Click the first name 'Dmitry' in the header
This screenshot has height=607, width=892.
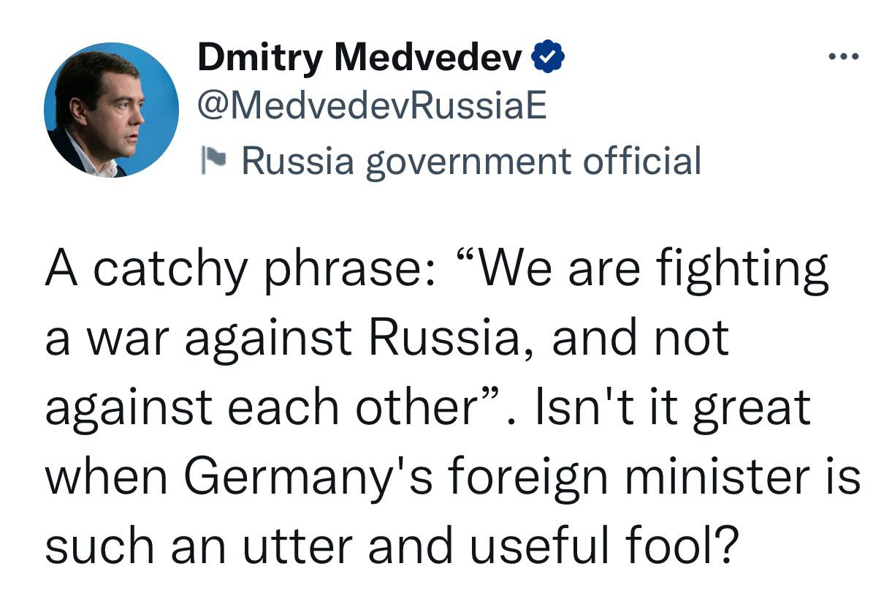259,58
